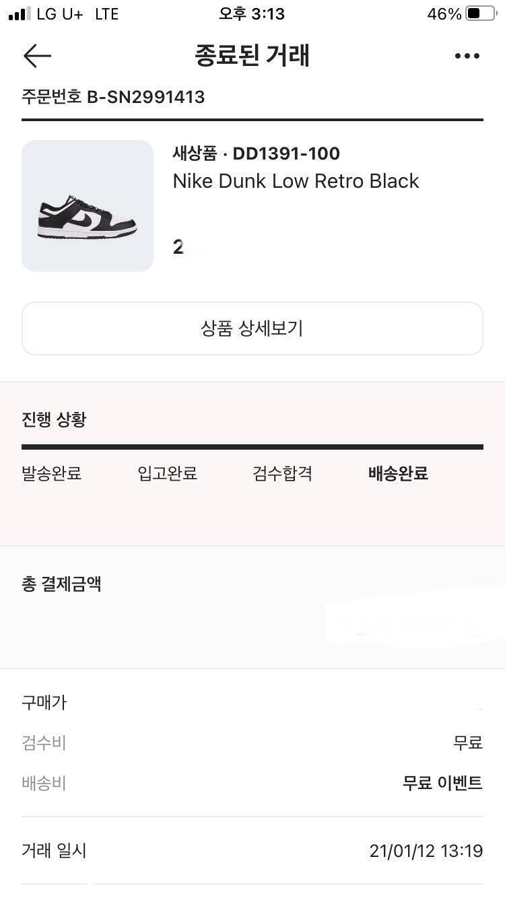505x898 pixels.
Task: Tap the Nike Dunk Low Retro Black title
Action: [x=296, y=181]
